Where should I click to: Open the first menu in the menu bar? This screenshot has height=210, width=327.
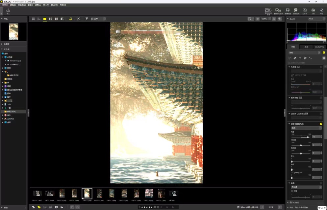click(5, 5)
